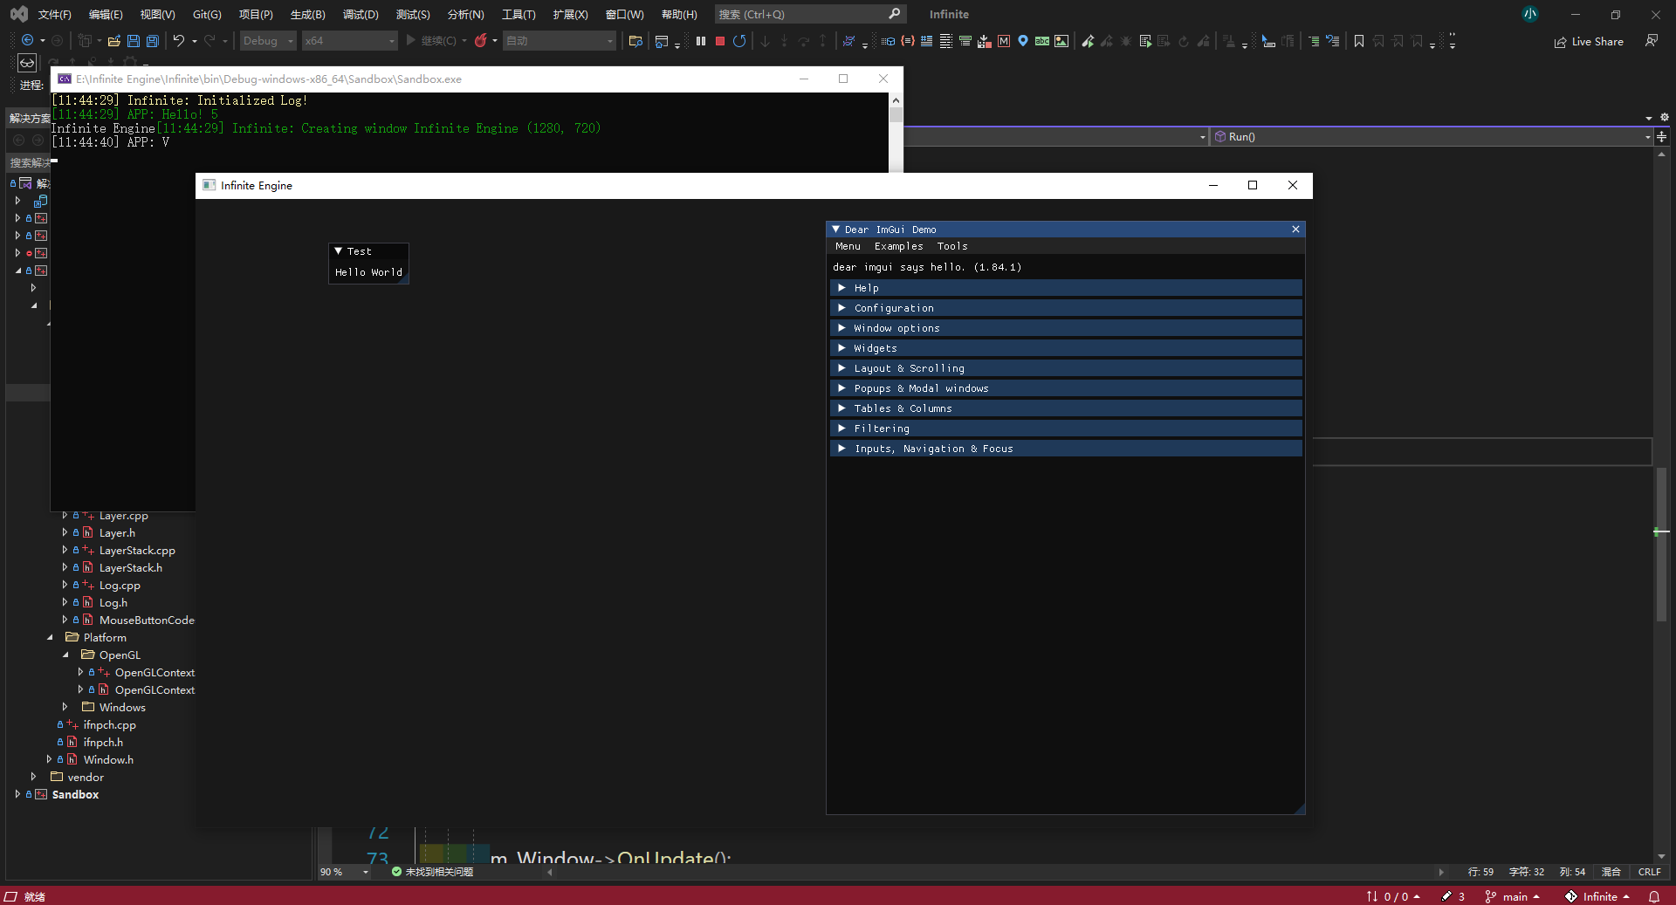This screenshot has width=1676, height=905.
Task: Expand the Windows folder under Platform
Action: tap(65, 707)
